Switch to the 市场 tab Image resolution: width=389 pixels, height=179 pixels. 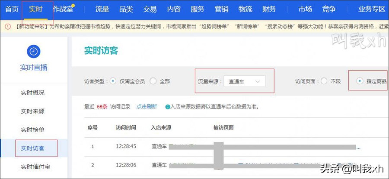tap(305, 9)
